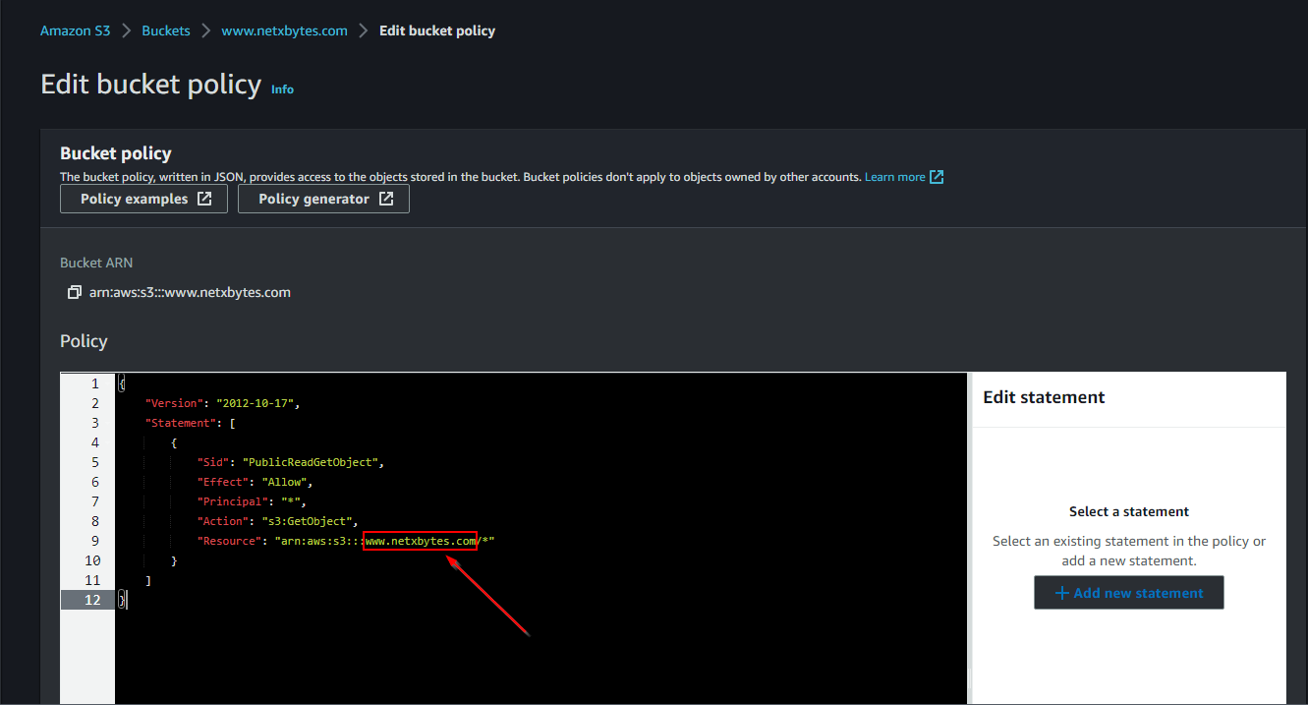Copy the Bucket ARN using copy icon
Screen dimensions: 1308x705
[74, 293]
